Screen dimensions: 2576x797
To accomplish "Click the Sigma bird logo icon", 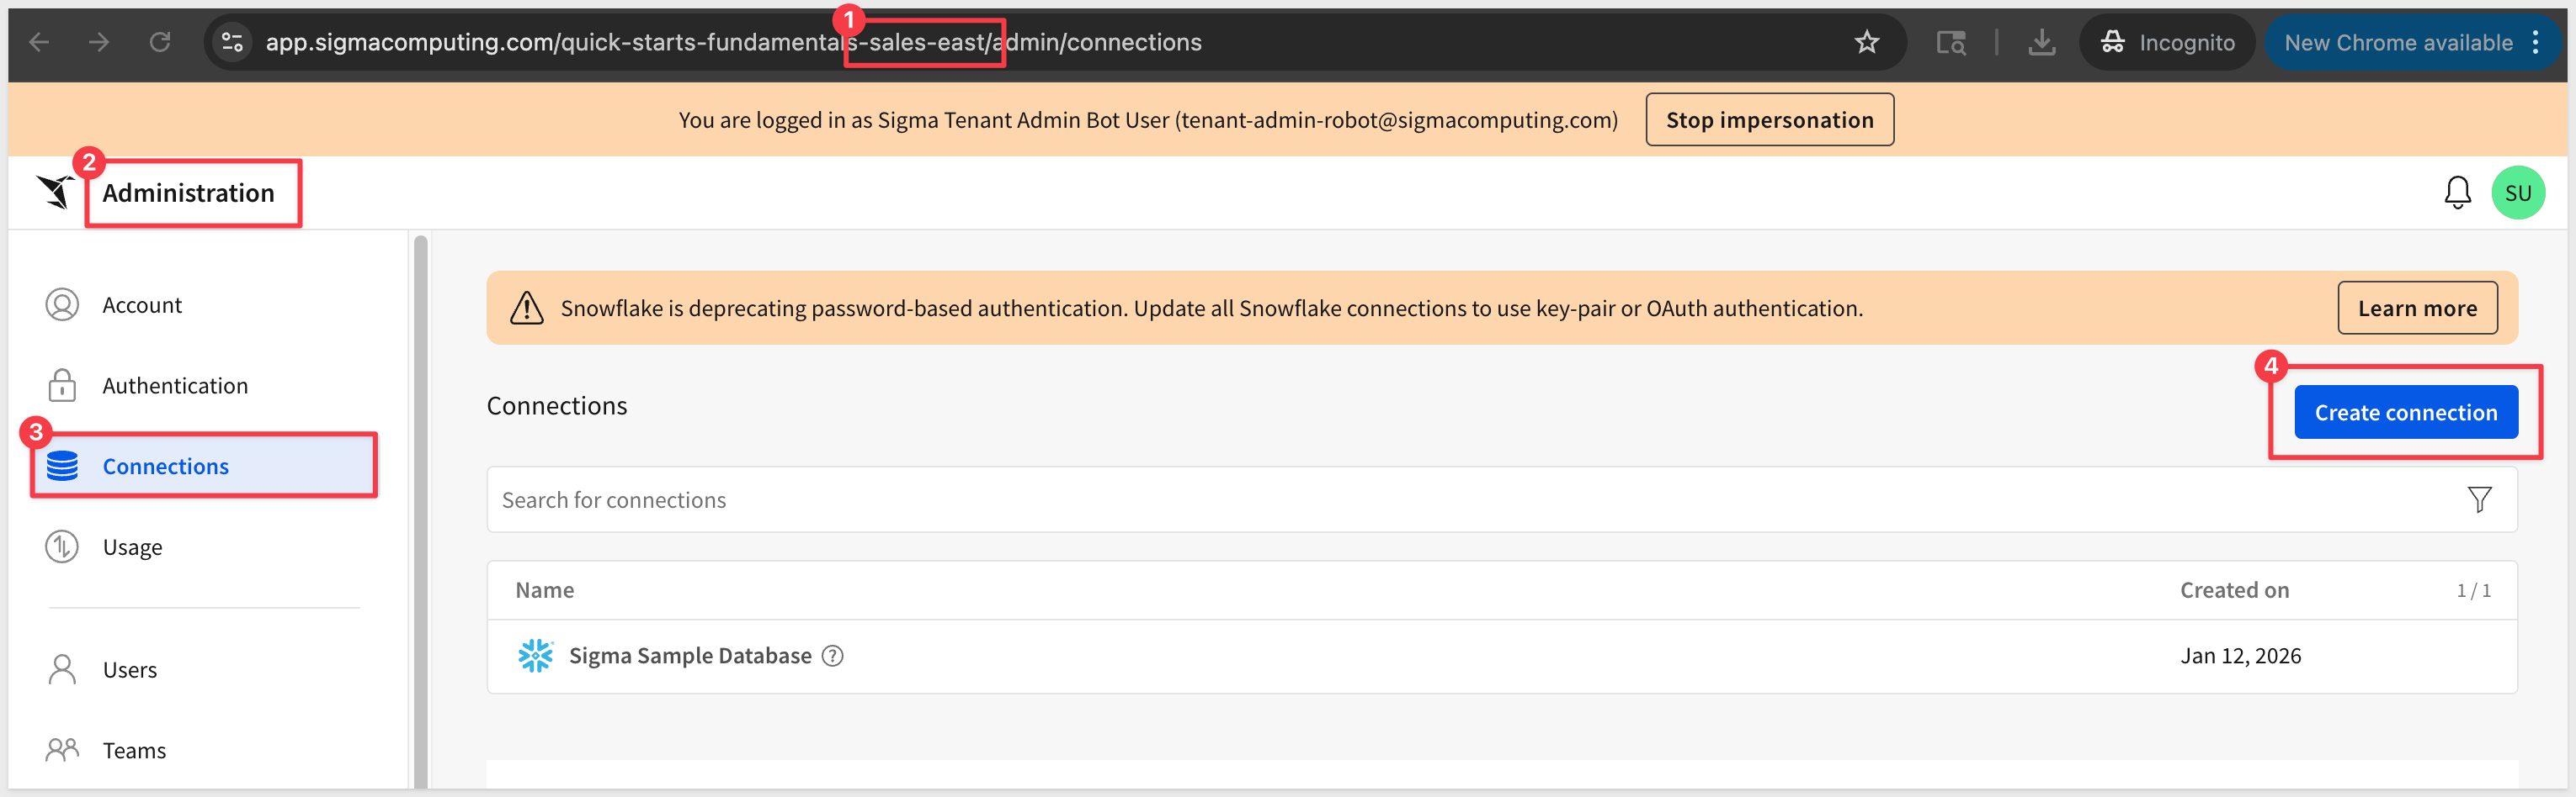I will click(x=56, y=191).
